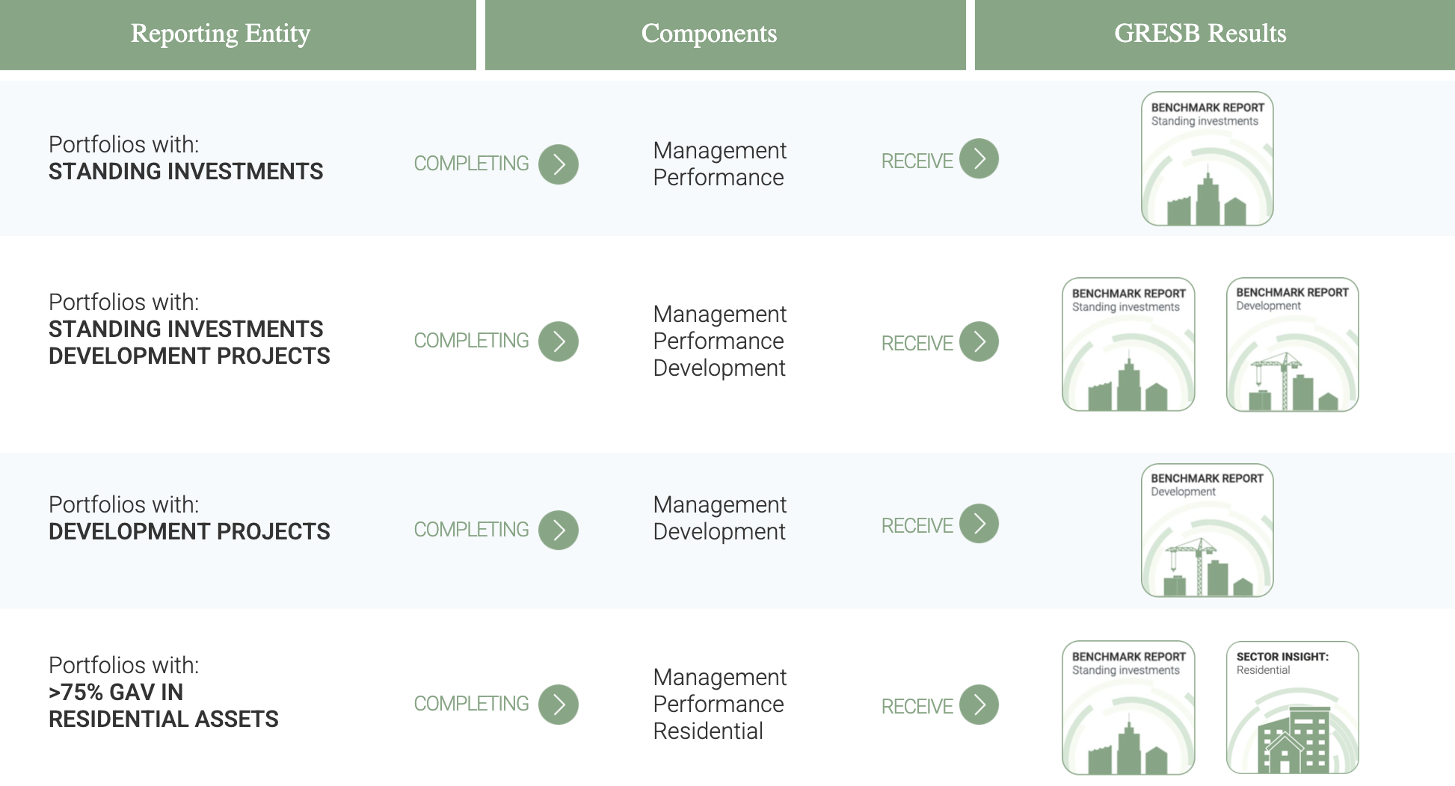Click the >75% GAV IN RESIDENTIAL ASSETS label
This screenshot has height=786, width=1455.
coord(163,705)
